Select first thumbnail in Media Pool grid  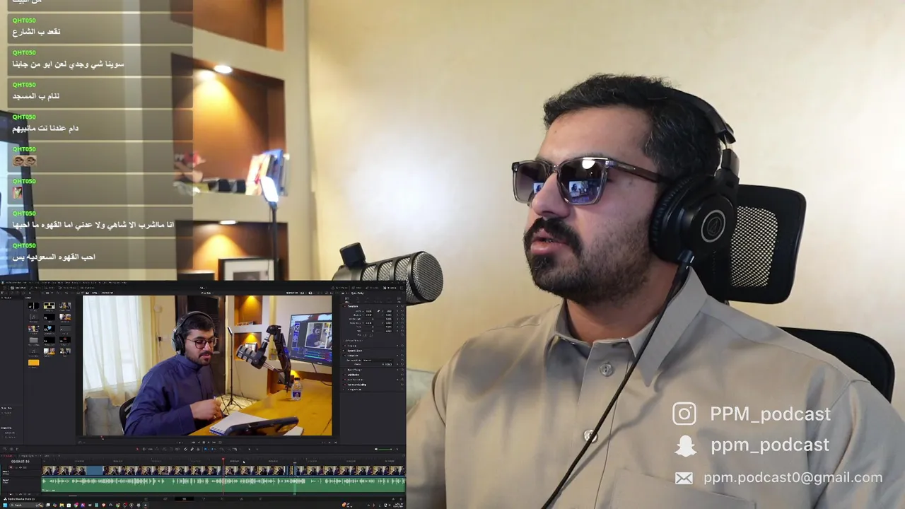[x=34, y=305]
